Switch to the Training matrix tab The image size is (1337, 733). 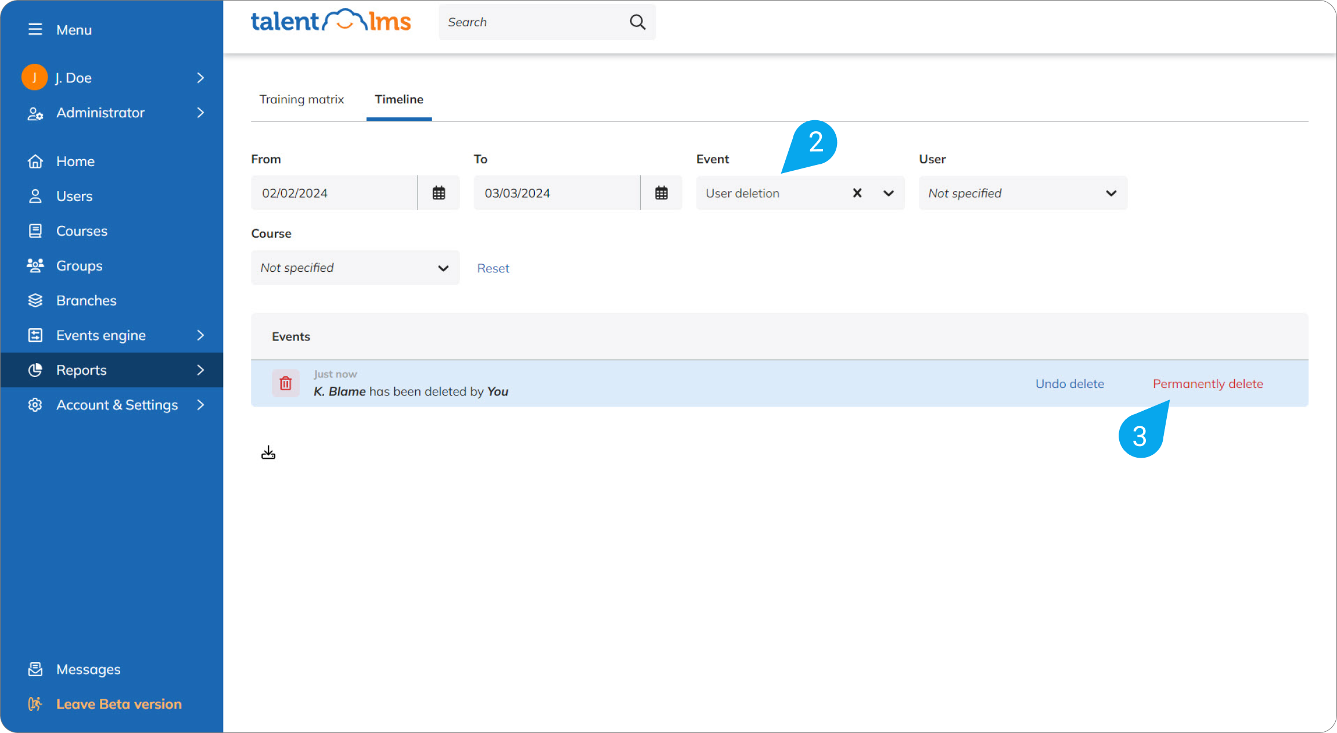301,99
